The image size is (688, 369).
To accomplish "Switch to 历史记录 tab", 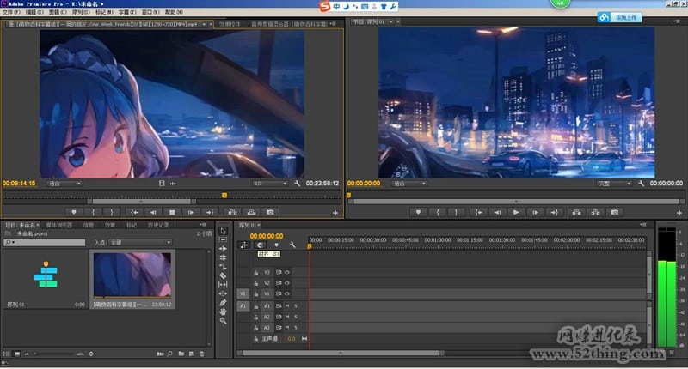I will [158, 225].
